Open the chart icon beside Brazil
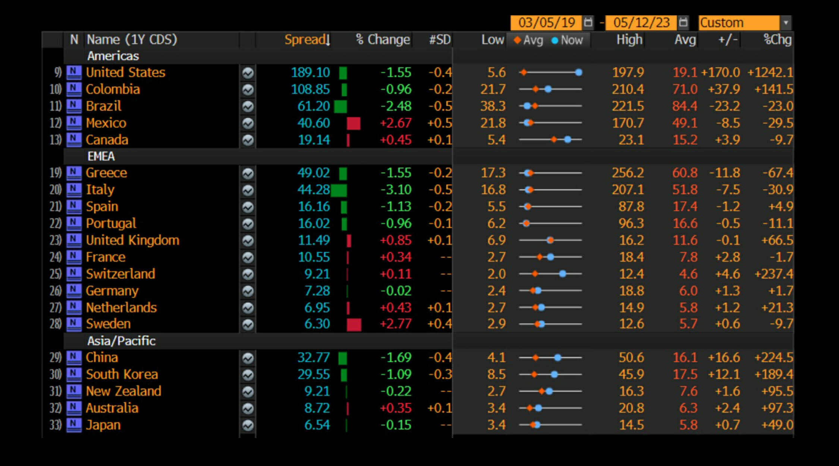Viewport: 839px width, 466px height. click(248, 106)
